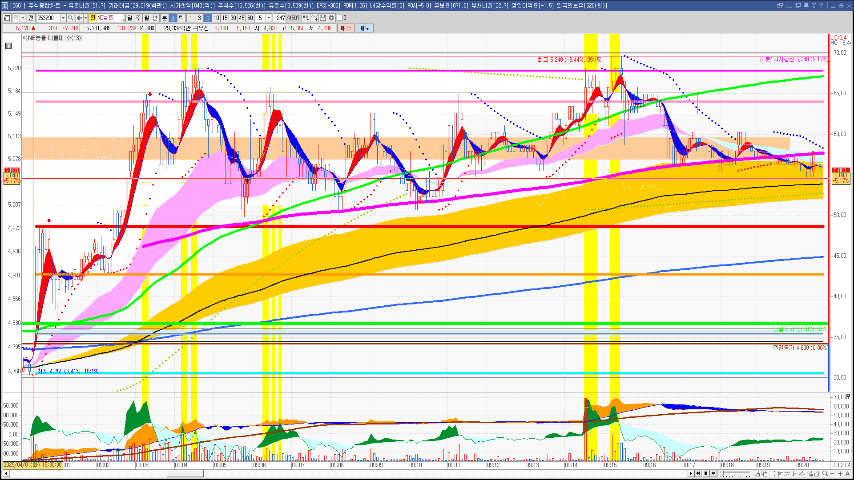Click the stock search magnifier icon
The height and width of the screenshot is (480, 854).
(71, 18)
